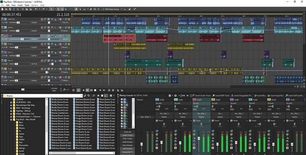This screenshot has width=306, height=155.
Task: Open the Options menu
Action: (x=35, y=5)
